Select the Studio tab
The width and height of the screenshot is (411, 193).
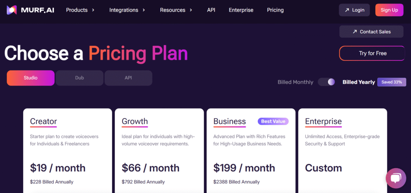coord(31,78)
